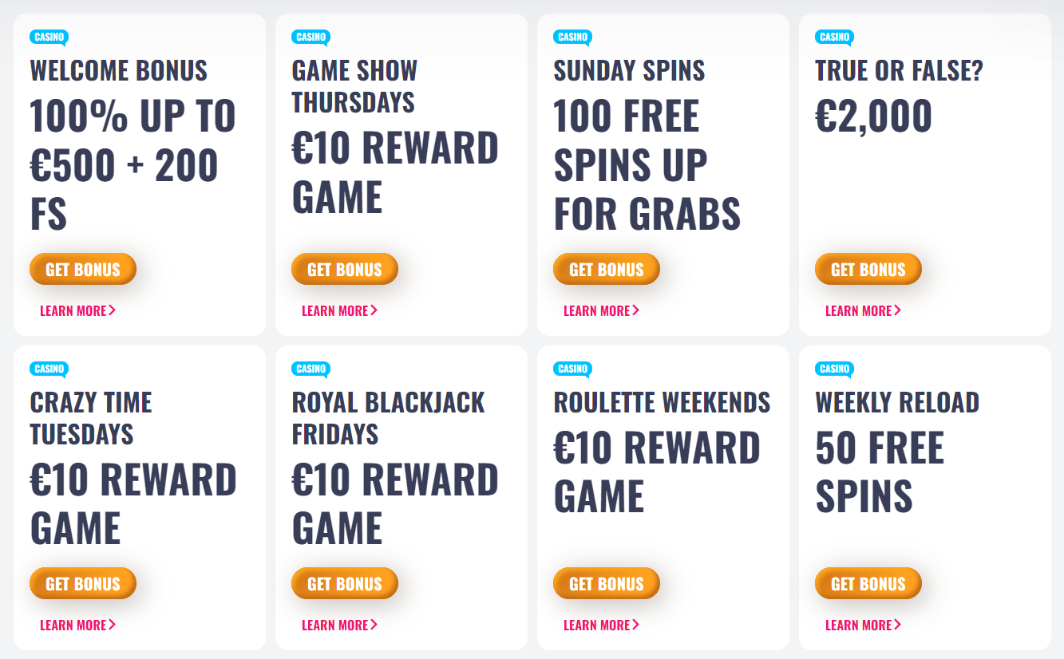Viewport: 1064px width, 659px height.
Task: Get the Roulette Weekends bonus
Action: 607,583
